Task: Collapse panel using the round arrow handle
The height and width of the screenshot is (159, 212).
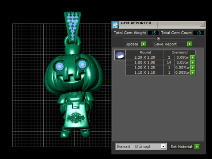Action: (159, 38)
